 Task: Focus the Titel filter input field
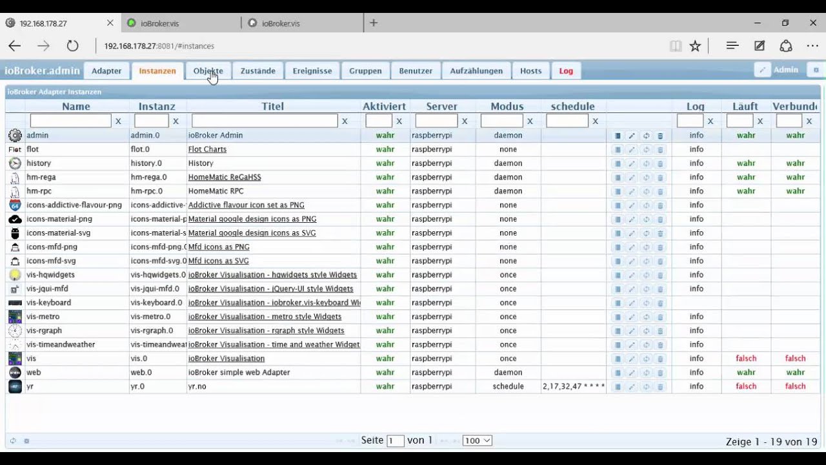(265, 121)
